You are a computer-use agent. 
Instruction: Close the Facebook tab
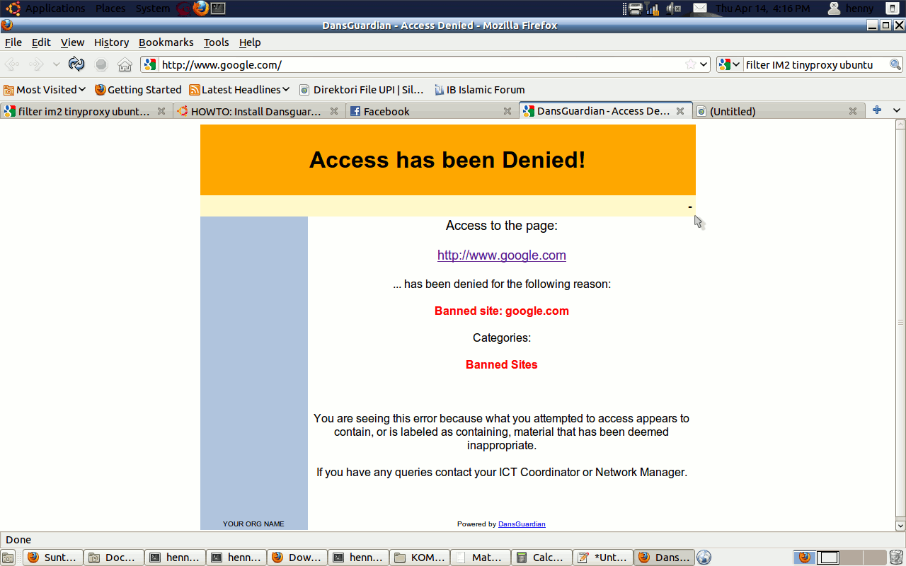pos(508,111)
